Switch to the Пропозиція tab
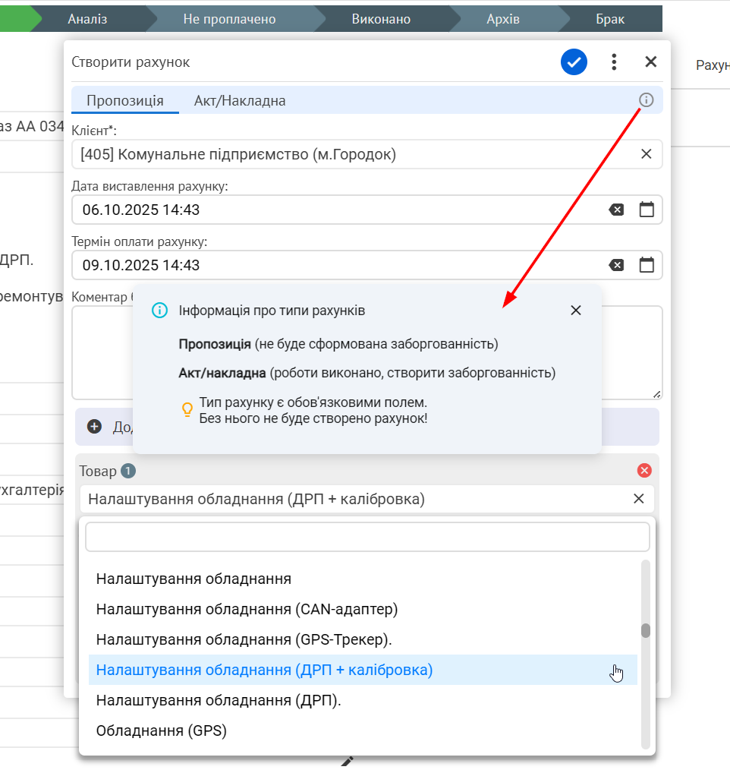Viewport: 730px width, 773px height. click(125, 100)
